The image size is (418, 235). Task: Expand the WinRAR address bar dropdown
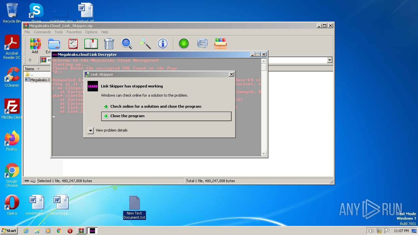click(330, 60)
